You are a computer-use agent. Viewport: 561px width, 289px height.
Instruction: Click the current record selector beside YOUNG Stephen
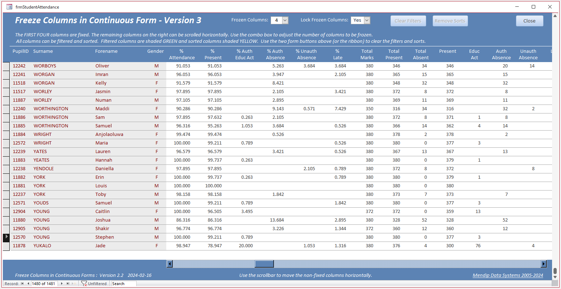click(x=6, y=237)
